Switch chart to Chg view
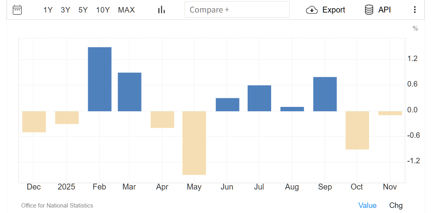The image size is (431, 213). [x=396, y=205]
